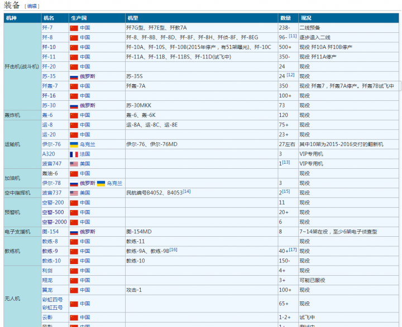Screen dimensions: 402x327
Task: Open the 翔龙 drone link
Action: pyautogui.click(x=47, y=280)
